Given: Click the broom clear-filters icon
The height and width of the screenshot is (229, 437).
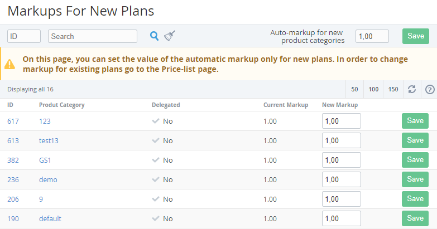Looking at the screenshot, I should pos(170,36).
